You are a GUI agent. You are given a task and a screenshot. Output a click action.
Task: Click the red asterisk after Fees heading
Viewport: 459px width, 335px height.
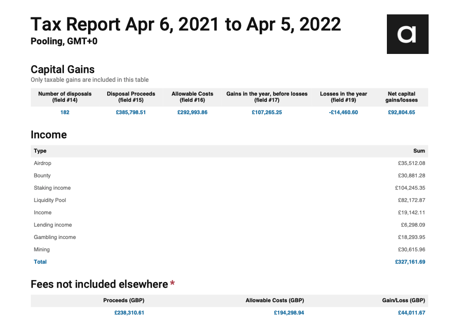(x=173, y=283)
